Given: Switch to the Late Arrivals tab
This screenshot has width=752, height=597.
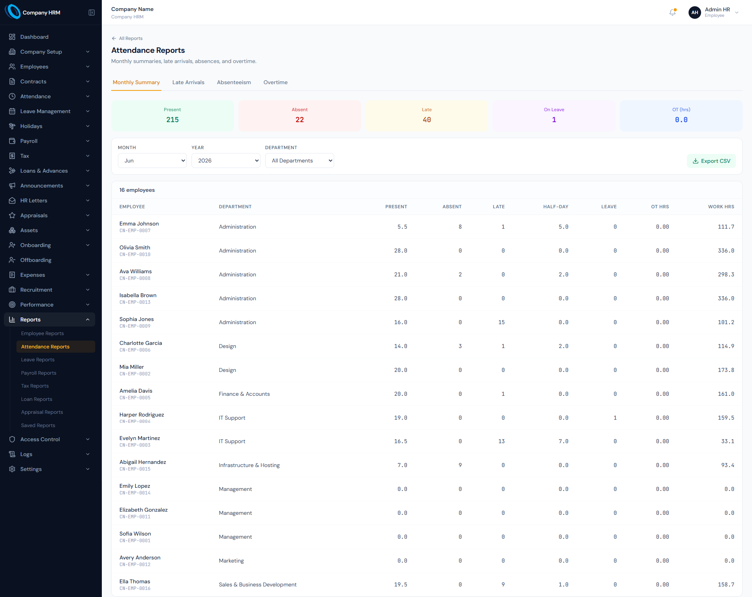Looking at the screenshot, I should tap(188, 82).
